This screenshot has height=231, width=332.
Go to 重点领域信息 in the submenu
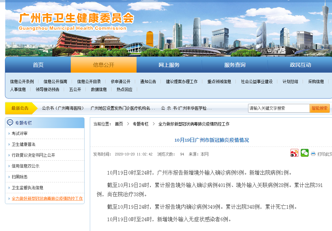click(219, 81)
